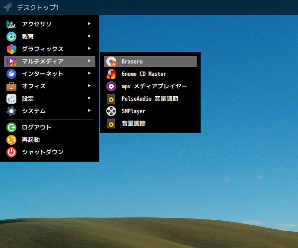Click the green ログアウト icon
This screenshot has height=248, width=298.
[11, 127]
